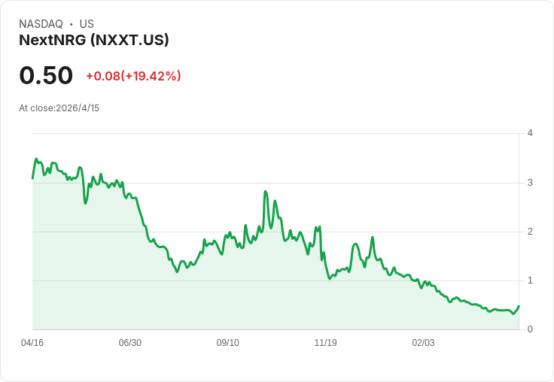Click the US market label

[87, 24]
